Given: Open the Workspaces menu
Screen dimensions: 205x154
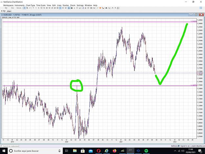Looking at the screenshot, I should 9,5.
